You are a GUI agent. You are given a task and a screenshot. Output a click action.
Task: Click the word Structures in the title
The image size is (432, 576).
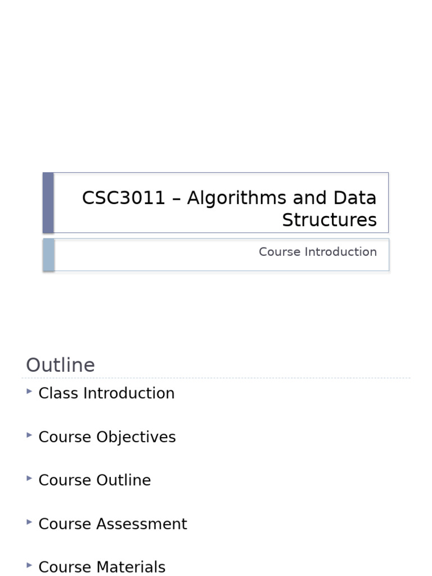tap(329, 220)
